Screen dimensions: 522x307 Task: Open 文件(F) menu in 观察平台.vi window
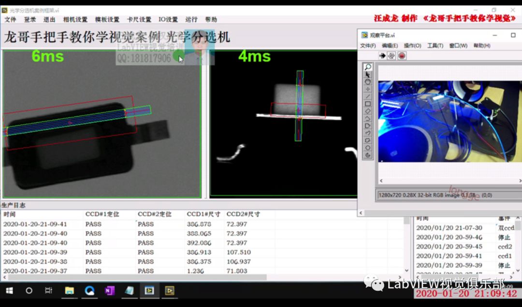tap(368, 45)
